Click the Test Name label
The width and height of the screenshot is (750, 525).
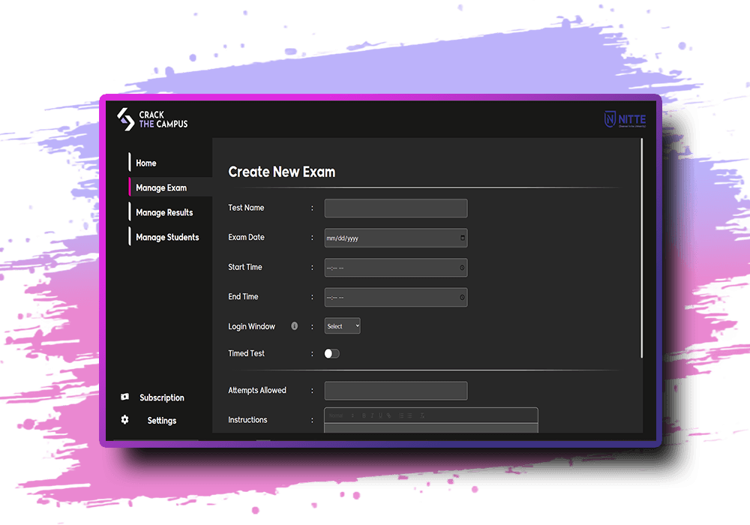(x=246, y=208)
